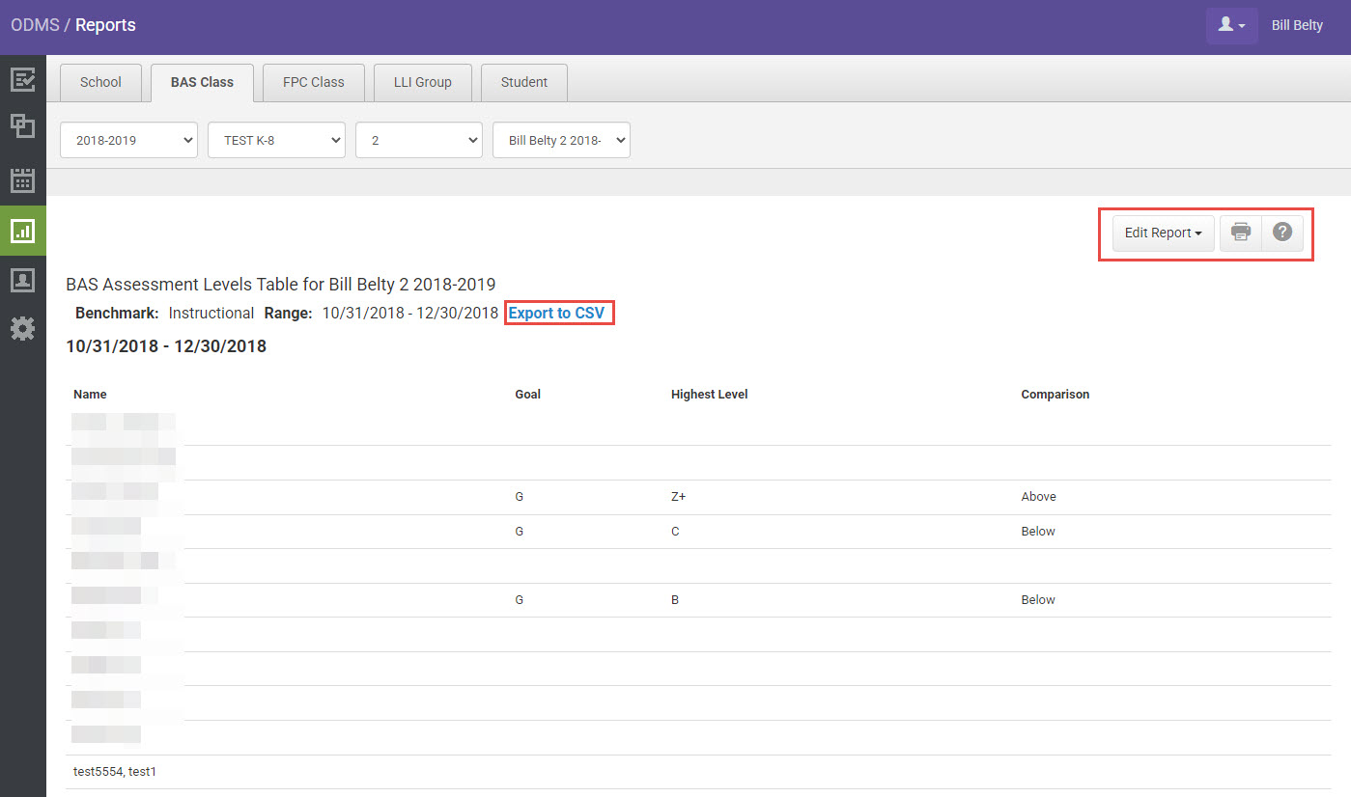This screenshot has height=797, width=1351.
Task: Open the calendar icon in sidebar
Action: [22, 179]
